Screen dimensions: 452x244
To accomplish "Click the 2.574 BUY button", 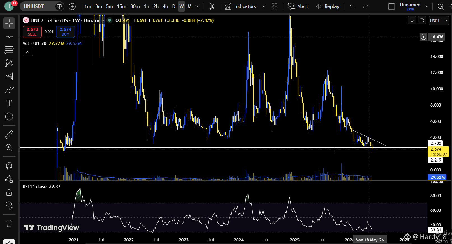I will click(x=65, y=32).
